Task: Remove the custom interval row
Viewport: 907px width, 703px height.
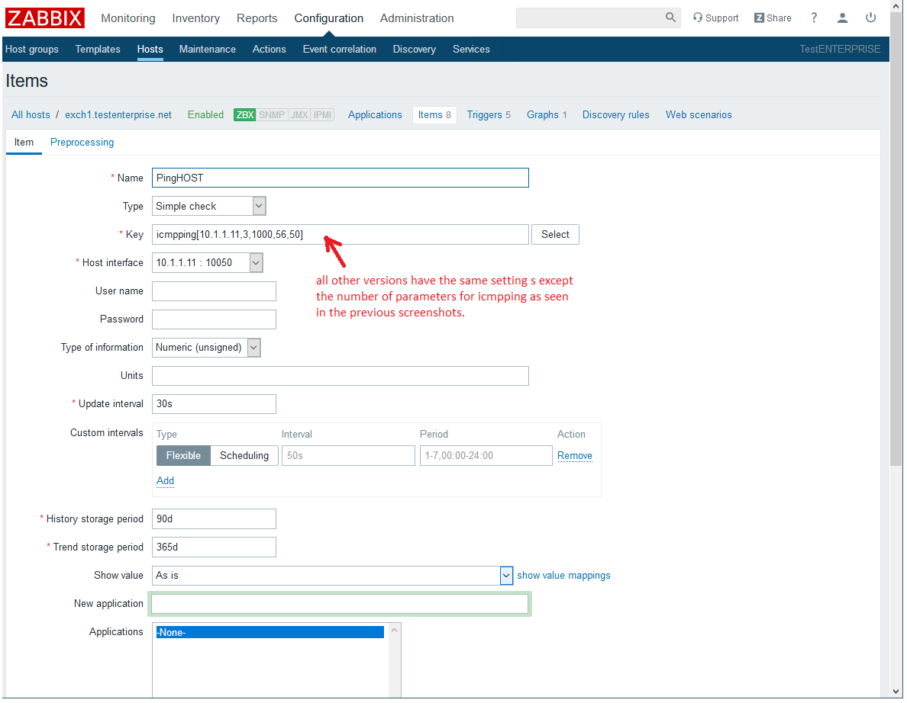Action: [574, 456]
